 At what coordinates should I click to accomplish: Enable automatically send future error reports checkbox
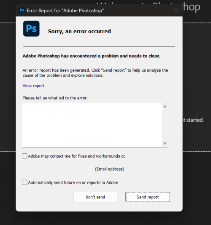(x=24, y=182)
